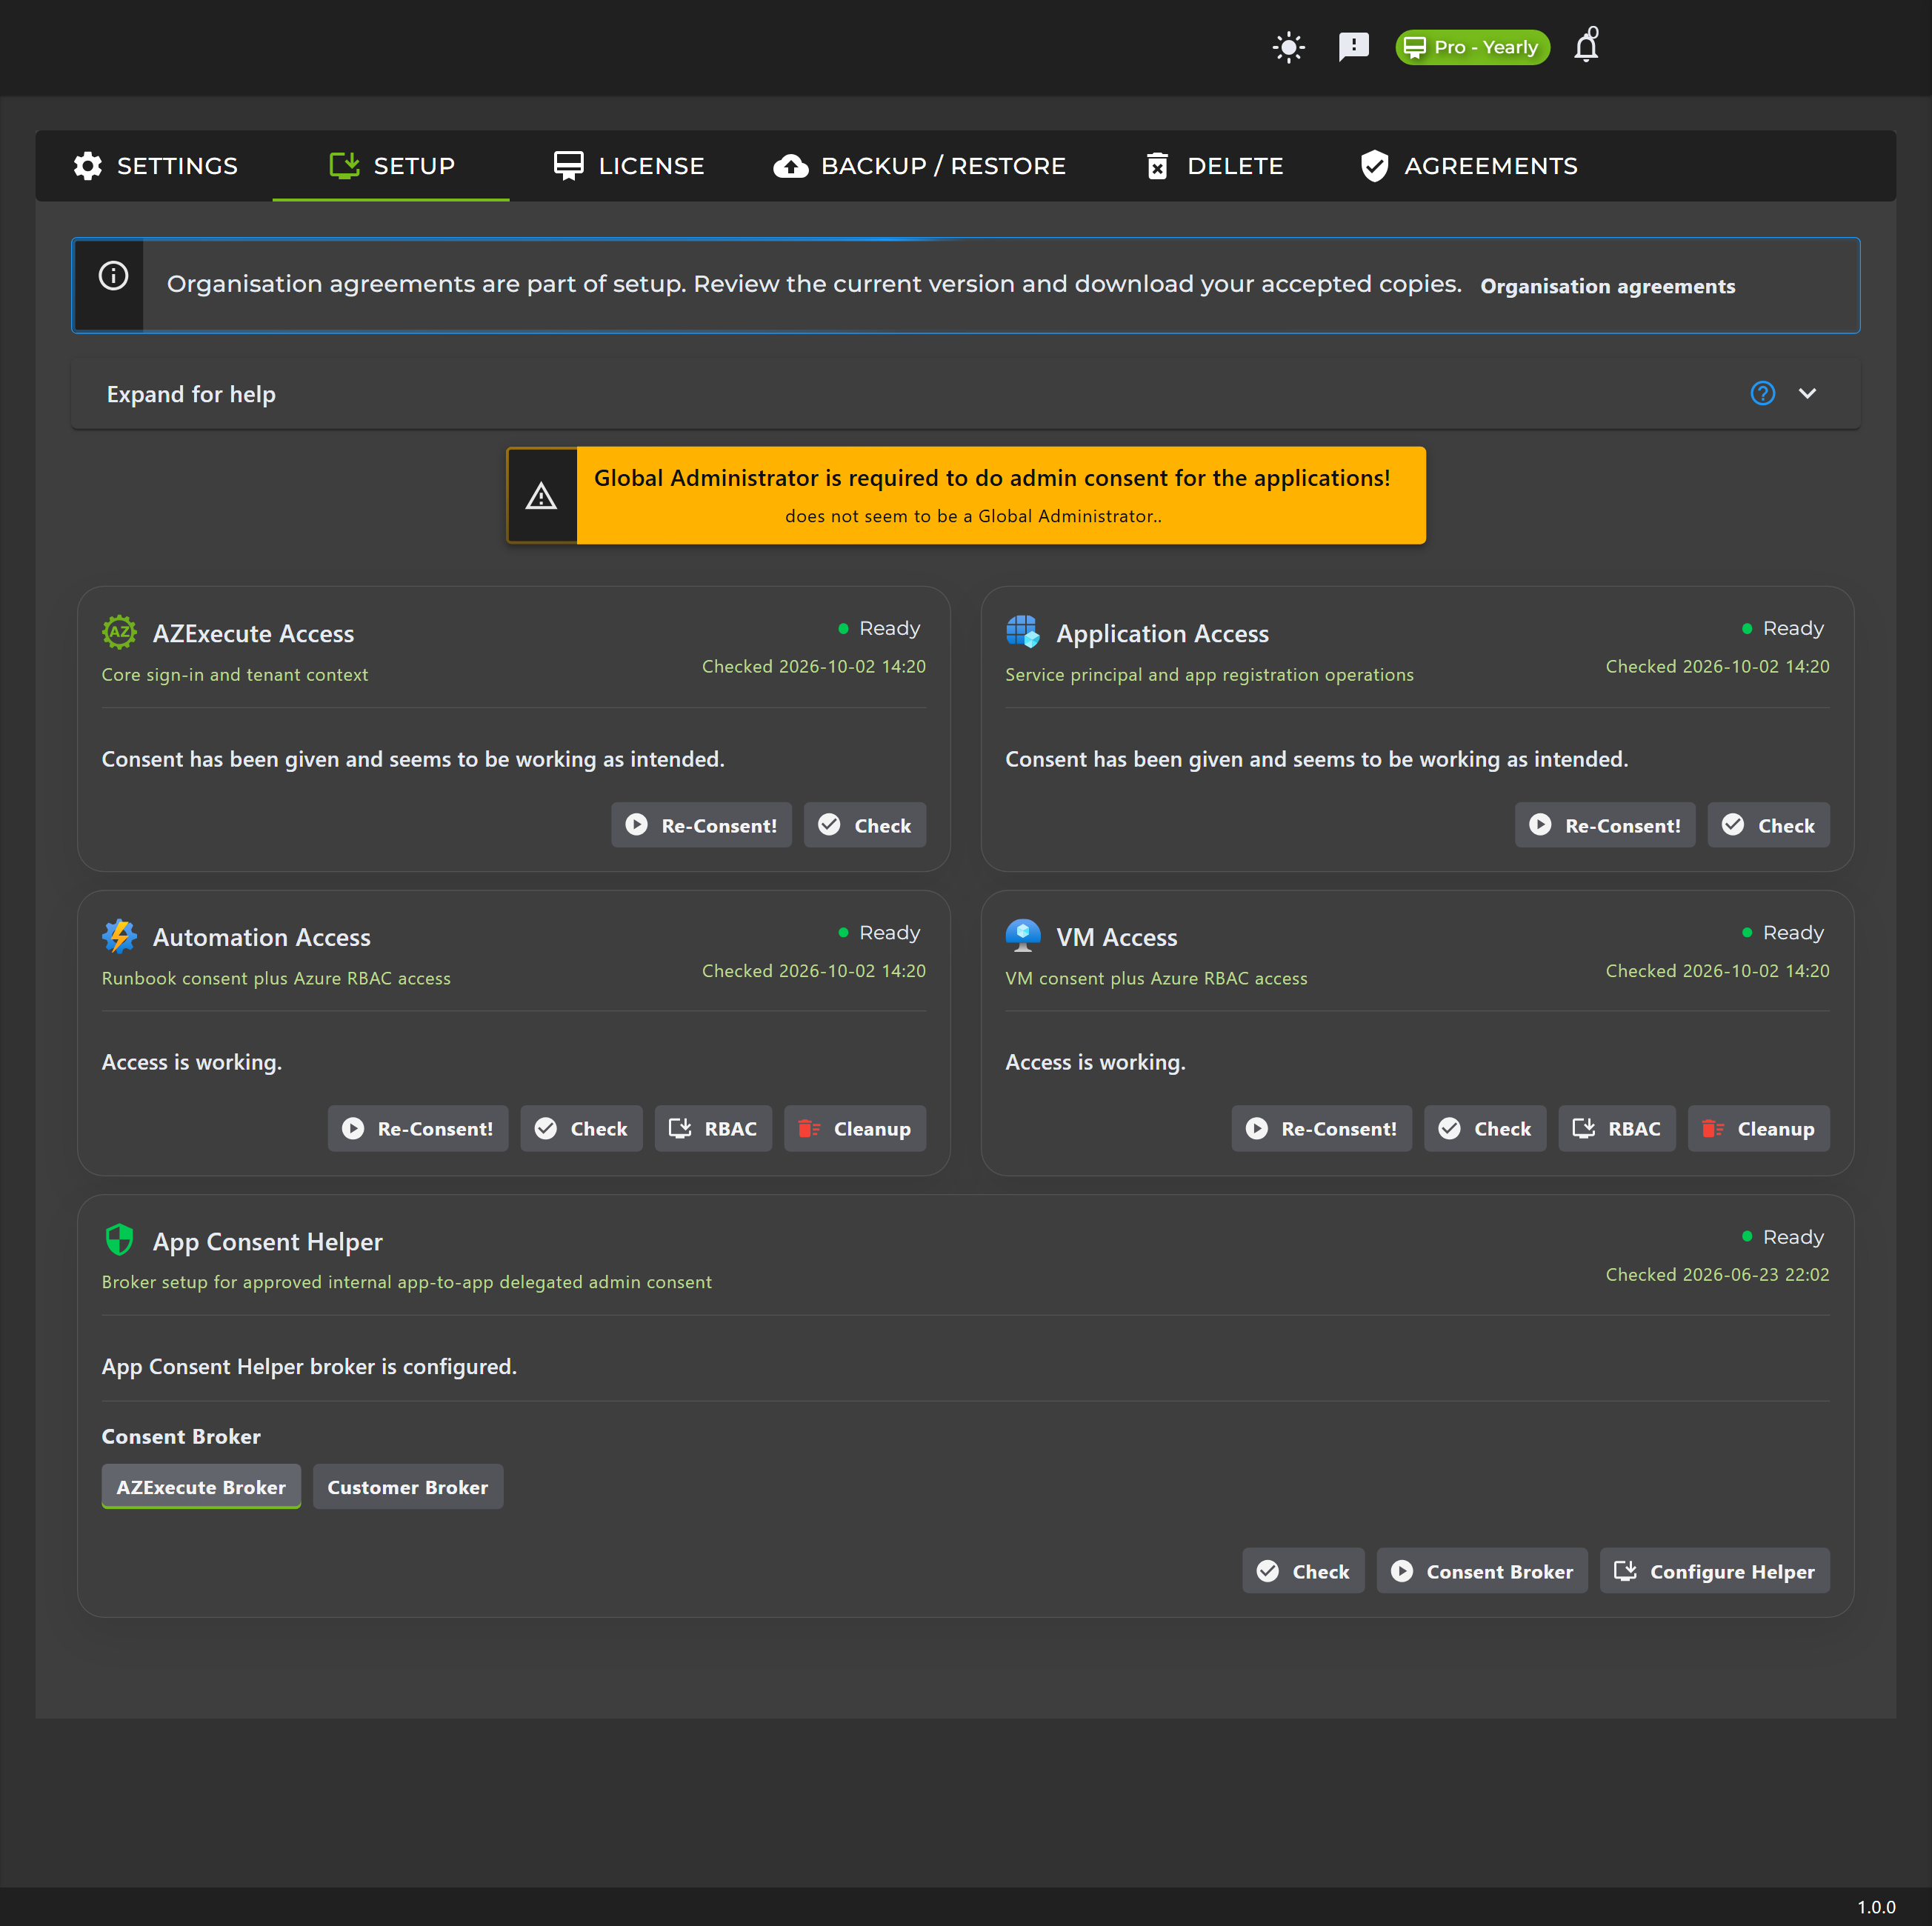Select the Customer Broker option
1932x1926 pixels.
[408, 1487]
